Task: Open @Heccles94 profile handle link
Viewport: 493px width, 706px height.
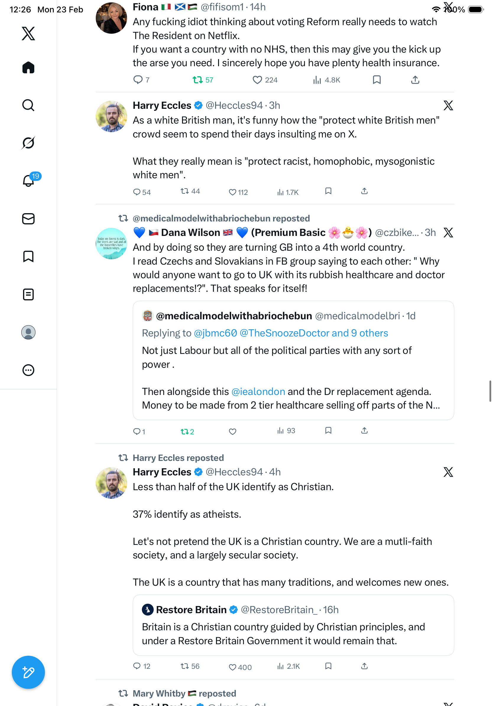Action: (x=234, y=106)
